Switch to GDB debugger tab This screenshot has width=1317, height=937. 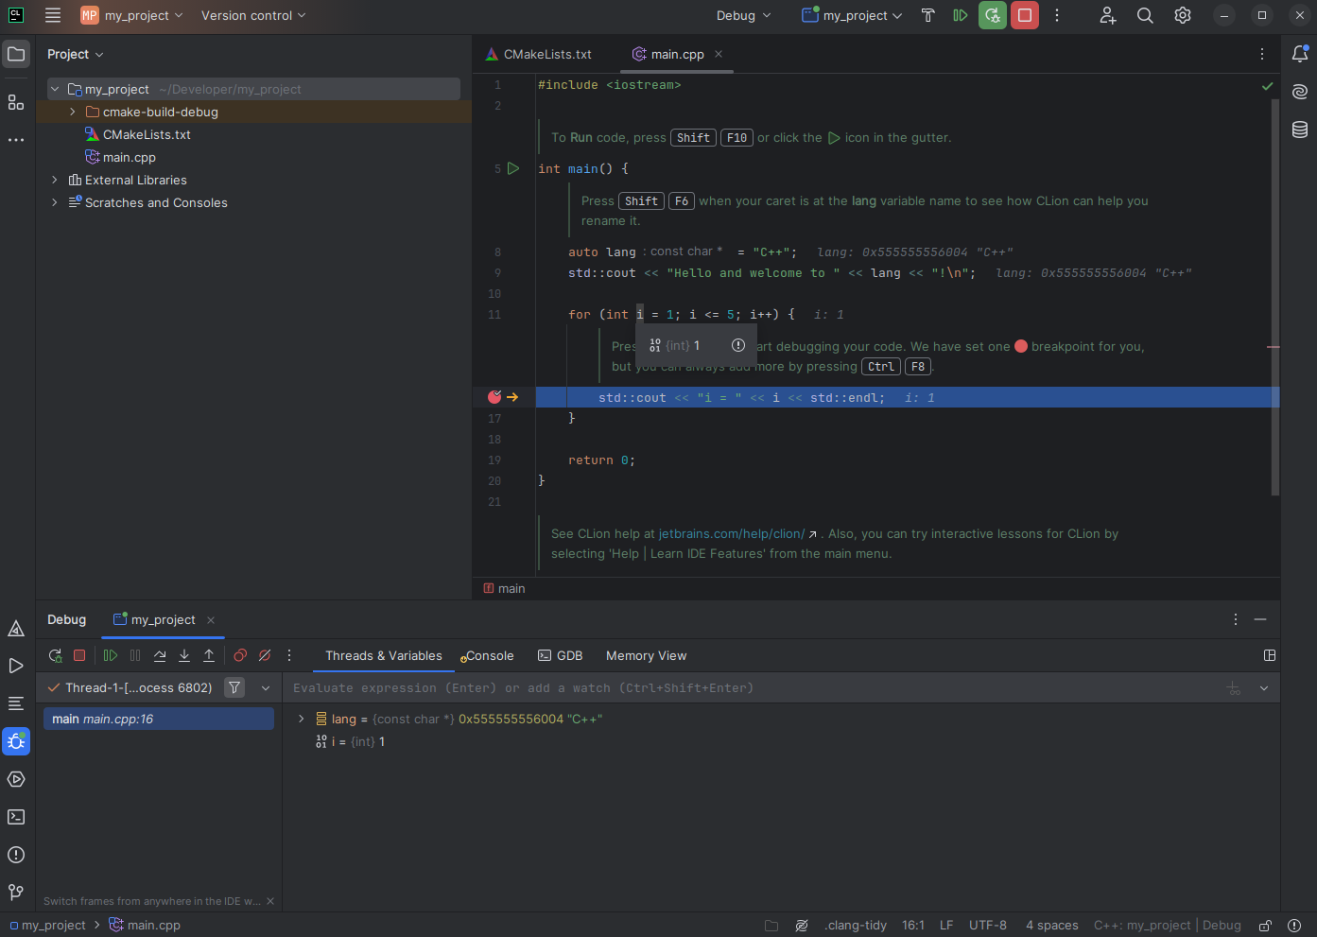(561, 656)
